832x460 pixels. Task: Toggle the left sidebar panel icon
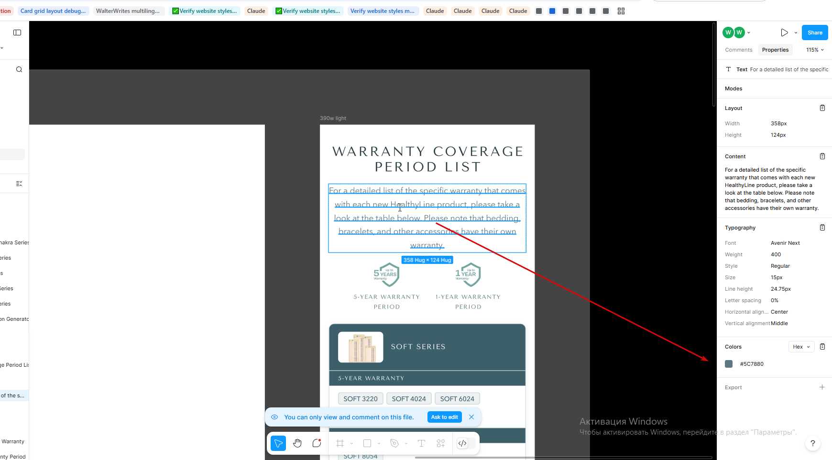pyautogui.click(x=17, y=33)
